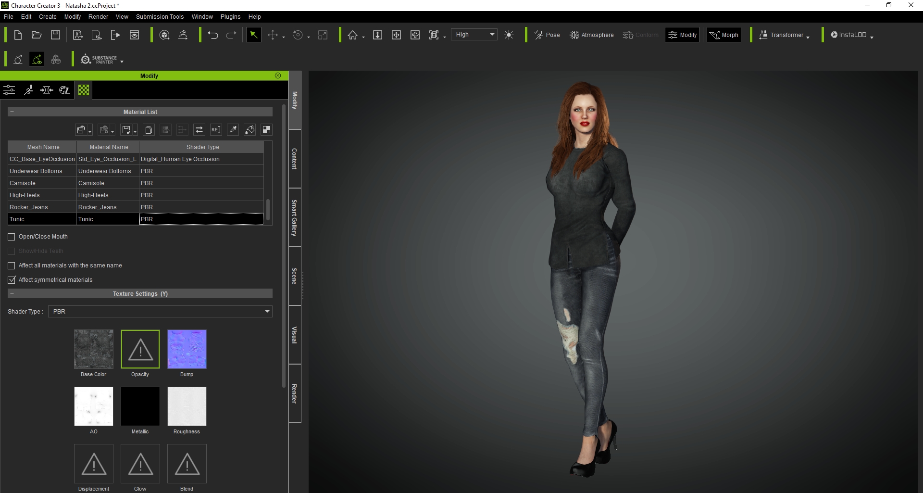Screen dimensions: 923x493
Task: Open the Create menu
Action: [48, 16]
